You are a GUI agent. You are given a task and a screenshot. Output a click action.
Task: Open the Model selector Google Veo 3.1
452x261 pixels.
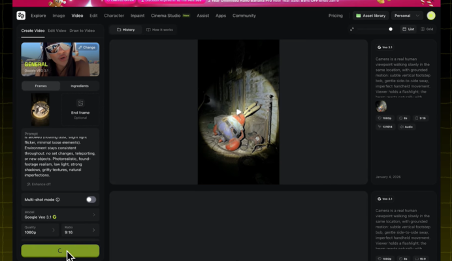[x=60, y=215]
